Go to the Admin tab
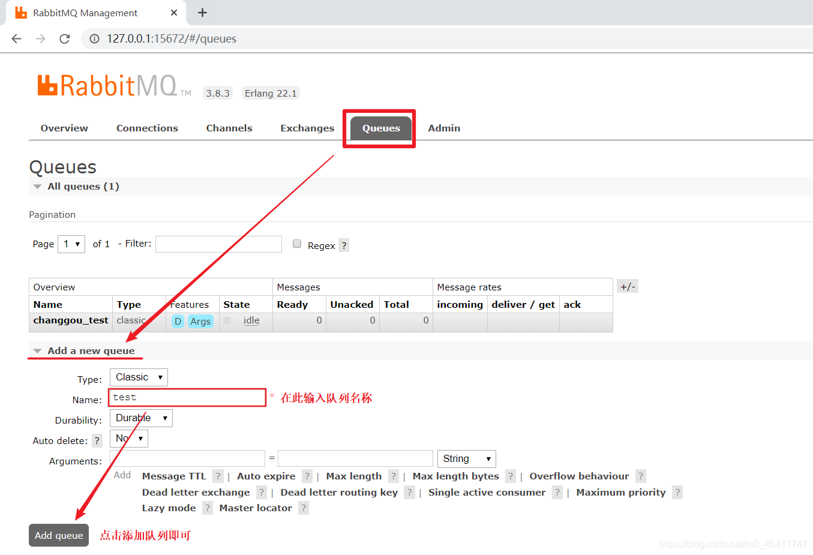This screenshot has width=813, height=555. point(444,128)
